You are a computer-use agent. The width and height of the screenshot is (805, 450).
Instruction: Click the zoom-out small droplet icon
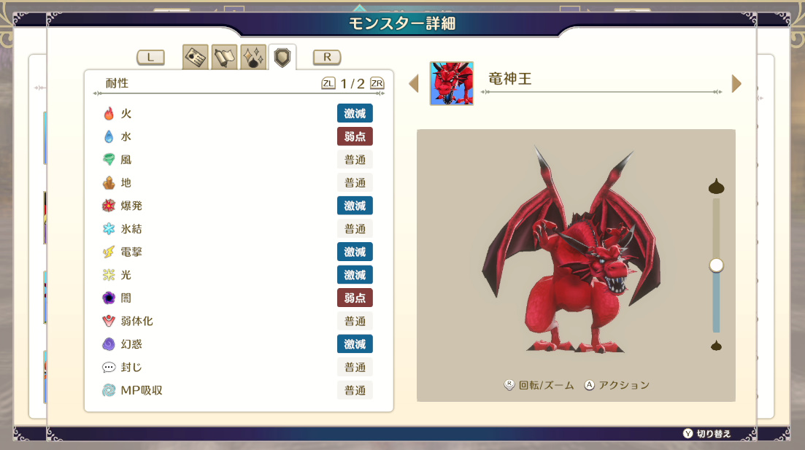[716, 346]
